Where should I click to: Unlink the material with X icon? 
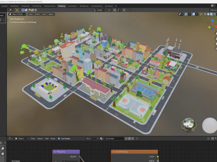[x=132, y=139]
